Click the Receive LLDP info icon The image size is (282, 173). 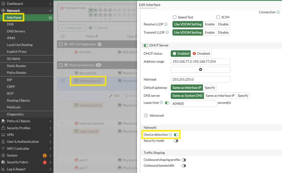(x=166, y=24)
